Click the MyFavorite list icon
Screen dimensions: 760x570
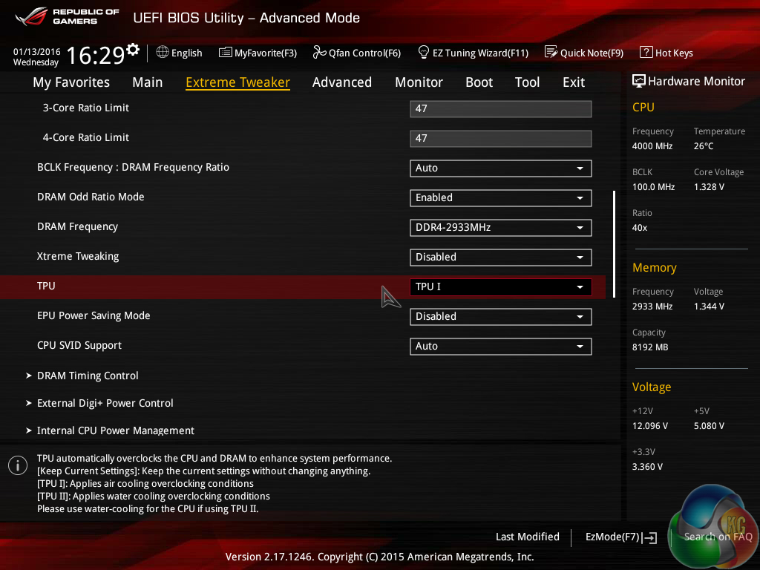click(x=225, y=53)
